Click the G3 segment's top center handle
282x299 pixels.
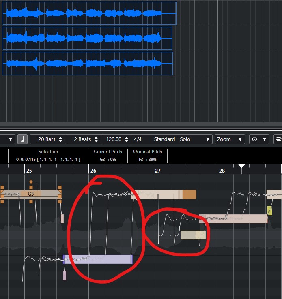(31, 187)
